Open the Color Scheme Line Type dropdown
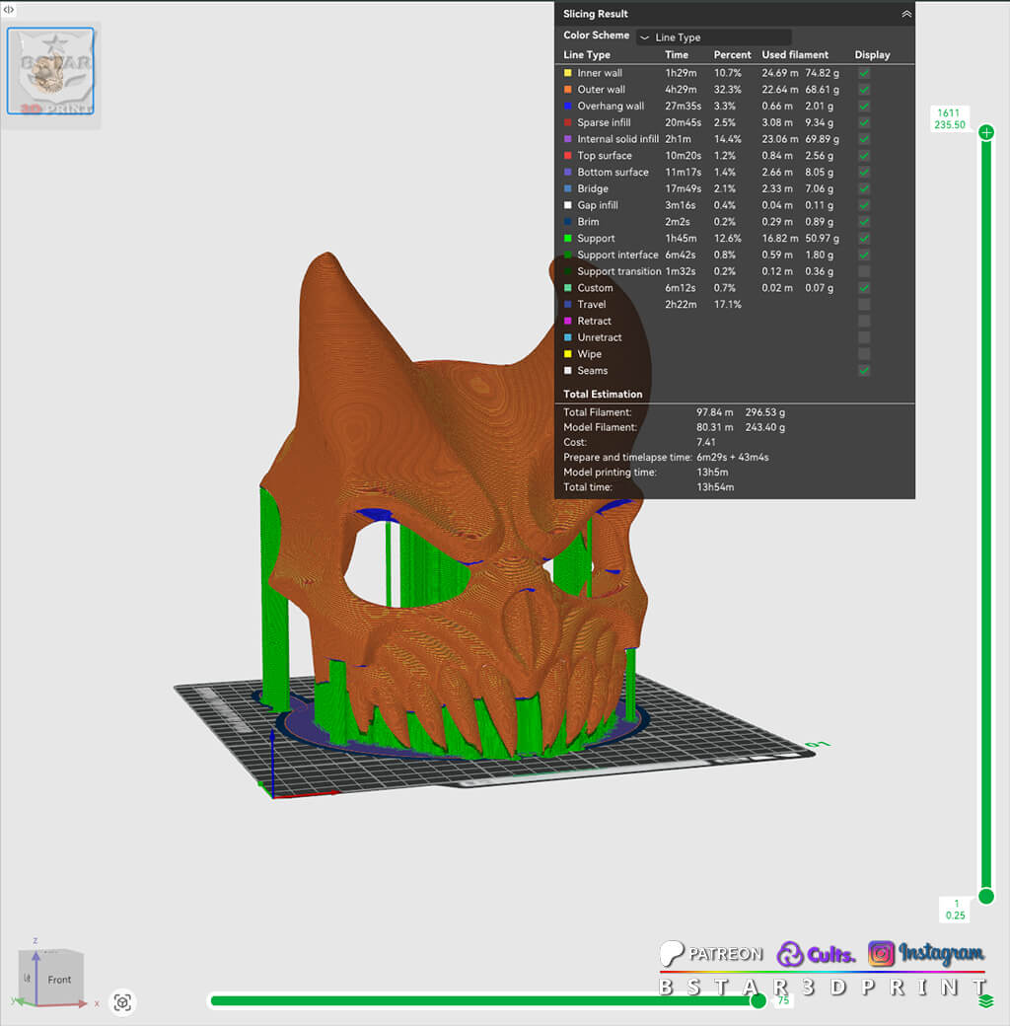Viewport: 1010px width, 1026px height. (714, 37)
